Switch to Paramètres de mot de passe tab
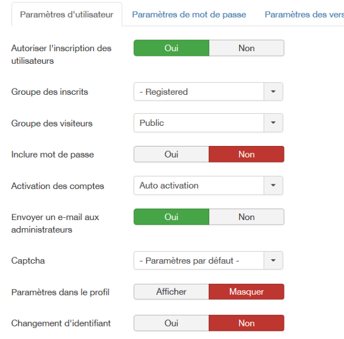344x339 pixels. [x=189, y=14]
